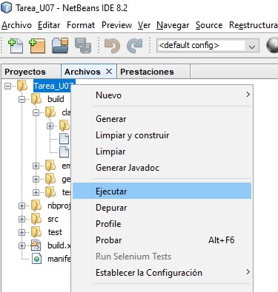
Task: Open the Nuevo submenu
Action: pos(162,95)
